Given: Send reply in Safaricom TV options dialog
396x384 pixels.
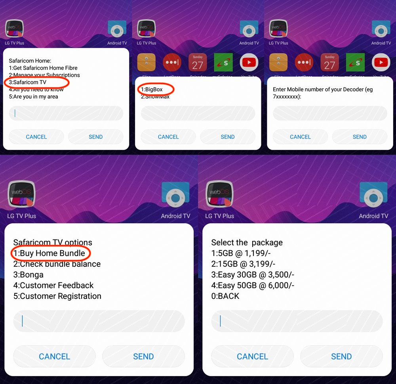Looking at the screenshot, I should [x=143, y=356].
